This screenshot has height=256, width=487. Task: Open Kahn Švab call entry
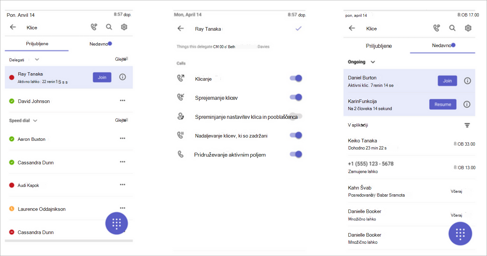[409, 191]
